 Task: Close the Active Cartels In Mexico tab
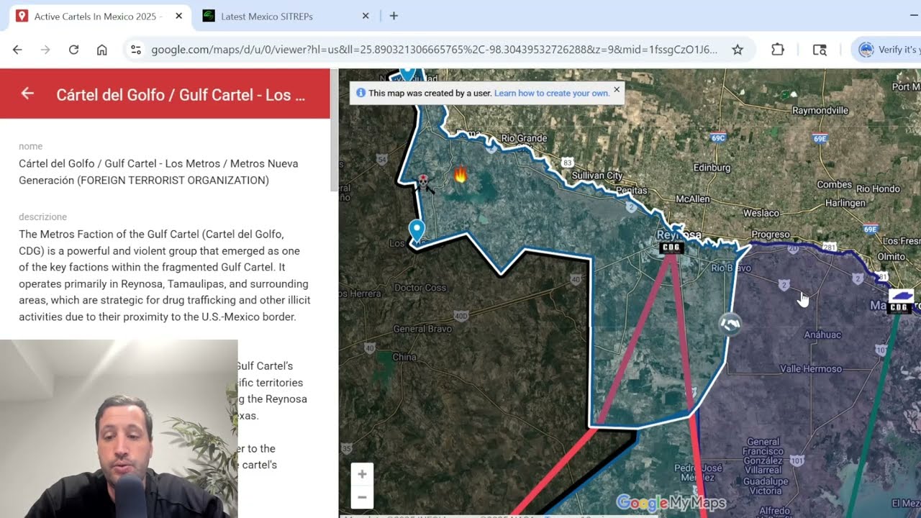[x=179, y=16]
